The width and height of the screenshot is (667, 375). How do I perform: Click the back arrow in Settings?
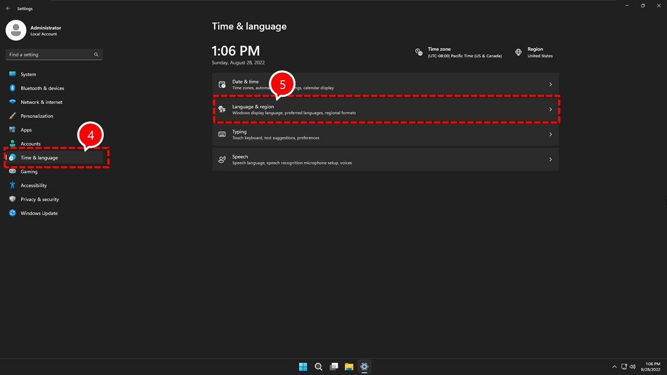8,8
